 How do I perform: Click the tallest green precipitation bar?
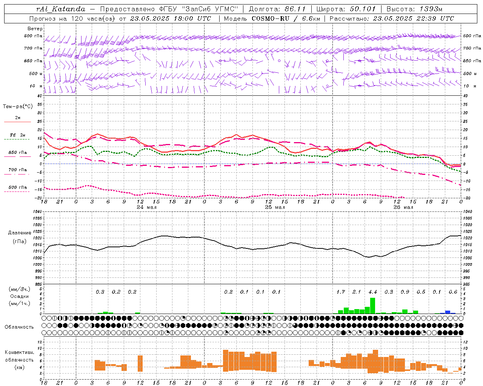372,306
